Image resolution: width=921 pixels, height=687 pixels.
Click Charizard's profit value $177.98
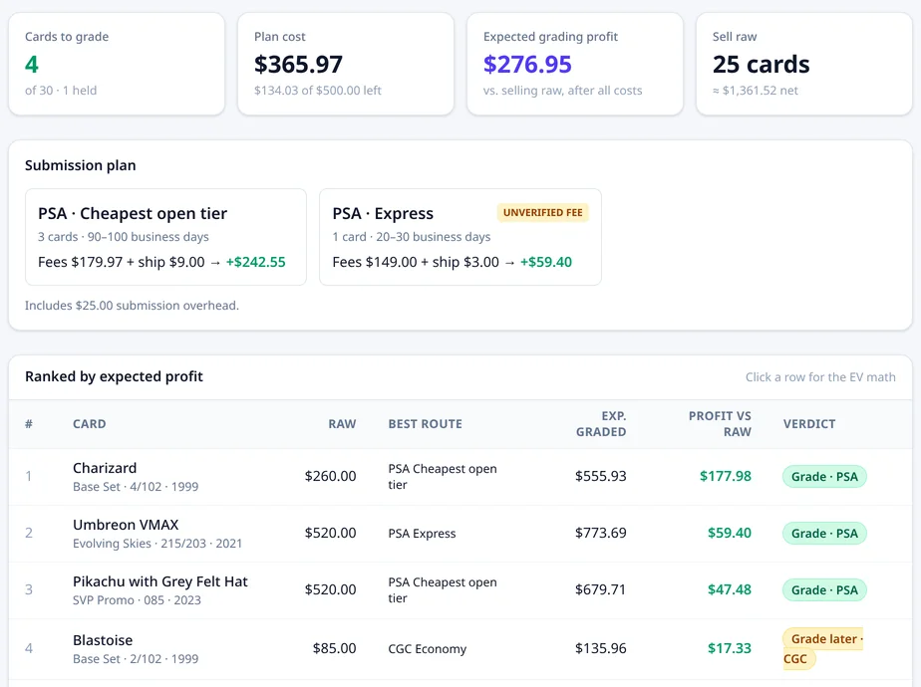(x=726, y=476)
